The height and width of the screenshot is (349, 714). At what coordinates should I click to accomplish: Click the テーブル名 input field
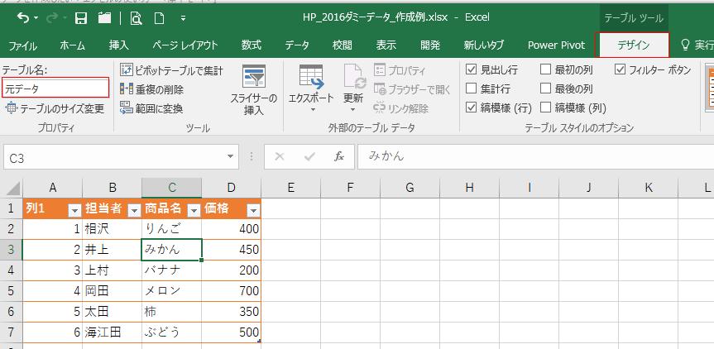55,88
